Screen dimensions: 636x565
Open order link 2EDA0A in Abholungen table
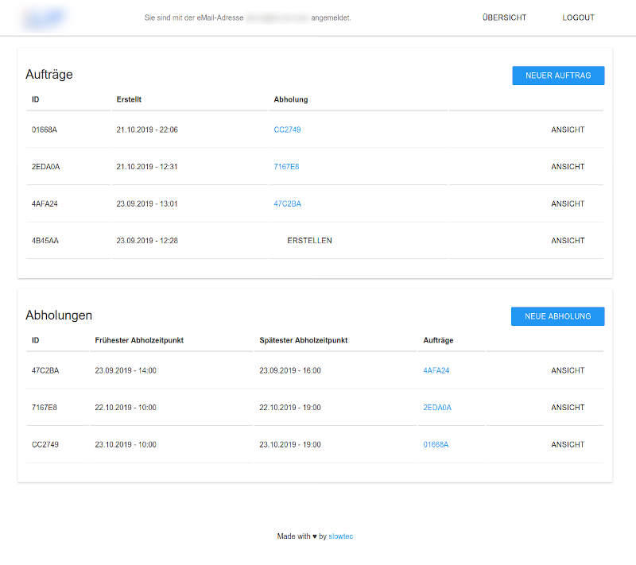[x=437, y=408]
